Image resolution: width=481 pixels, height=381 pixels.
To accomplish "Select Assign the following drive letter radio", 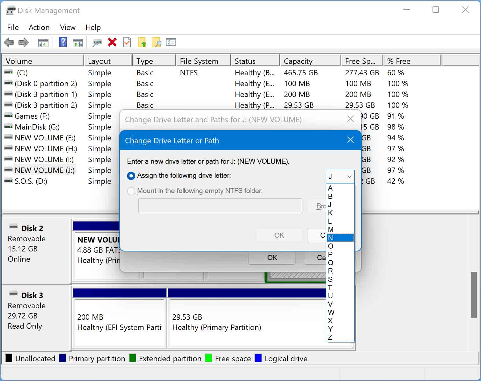I will (131, 176).
